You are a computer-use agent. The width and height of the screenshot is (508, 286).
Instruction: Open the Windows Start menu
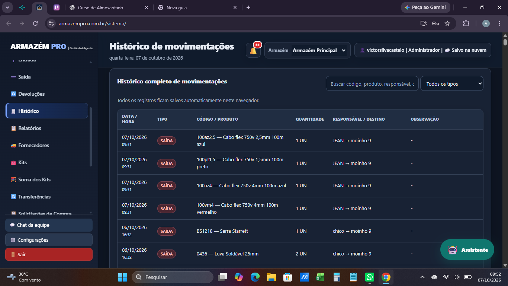(x=122, y=277)
